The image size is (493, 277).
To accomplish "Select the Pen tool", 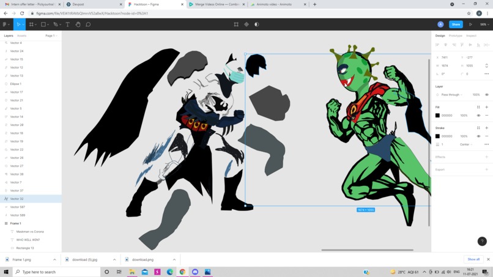I will pyautogui.click(x=56, y=24).
